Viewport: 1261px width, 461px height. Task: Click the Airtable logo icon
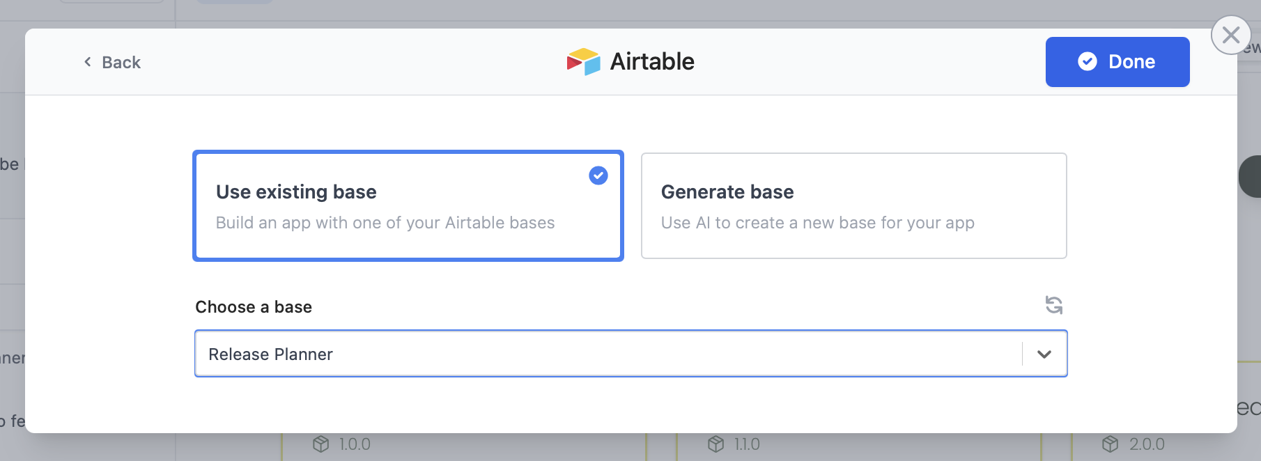583,62
